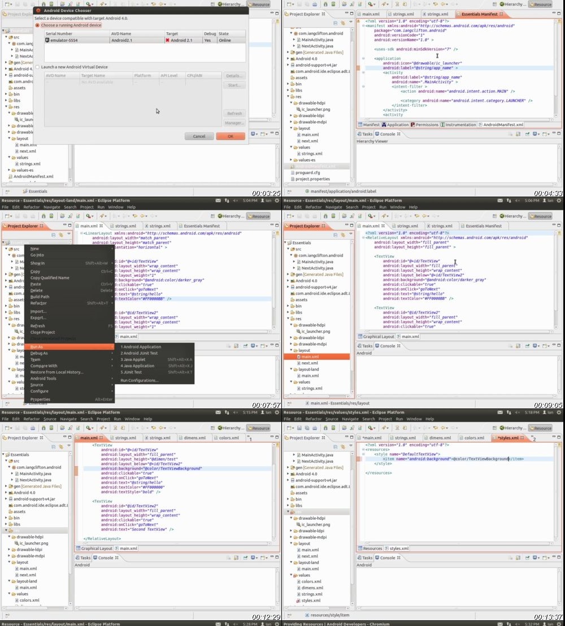
Task: Click sound indicator icon in 00:13:37 frame
Action: click(x=518, y=412)
